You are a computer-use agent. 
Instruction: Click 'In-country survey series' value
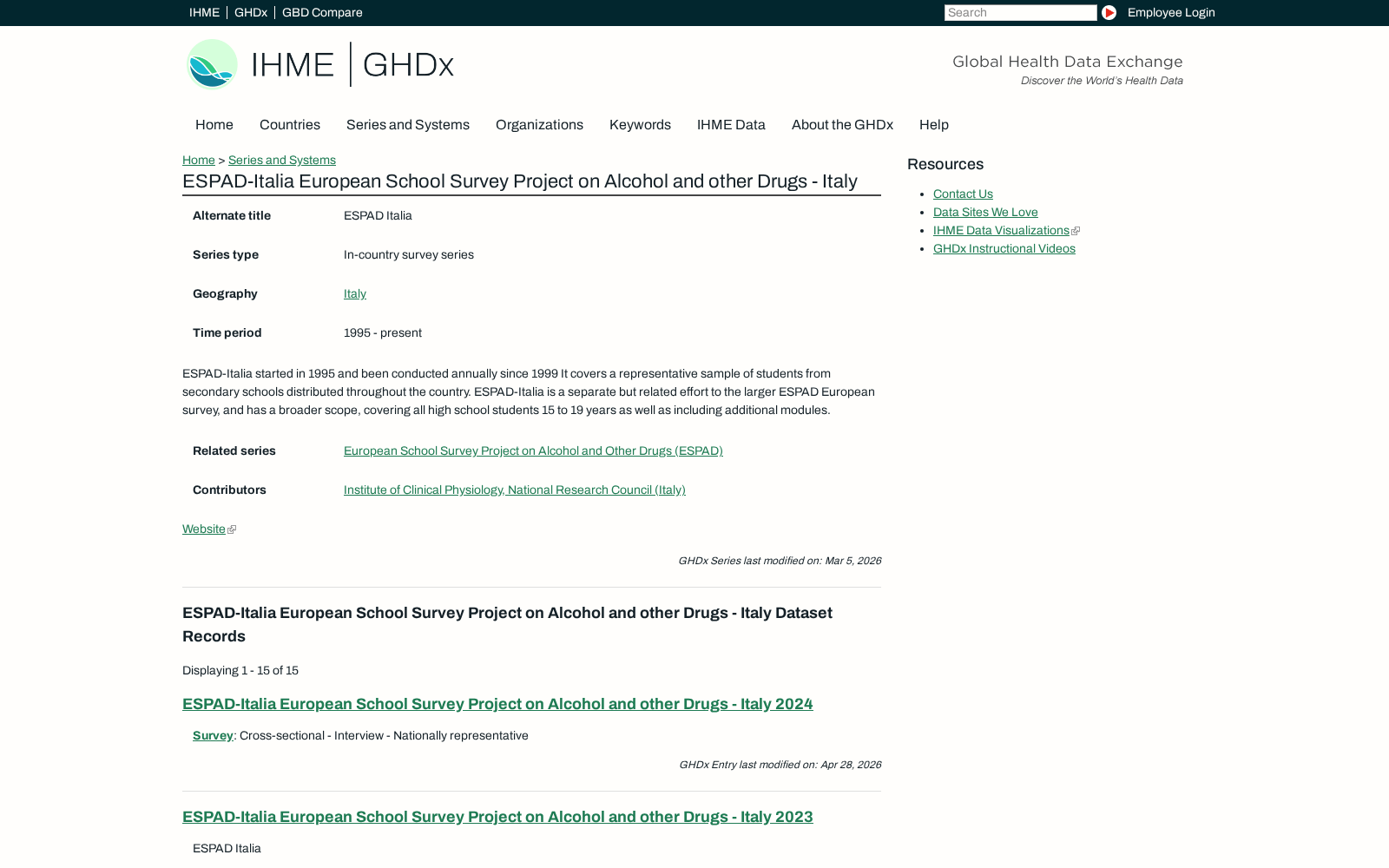(x=409, y=254)
